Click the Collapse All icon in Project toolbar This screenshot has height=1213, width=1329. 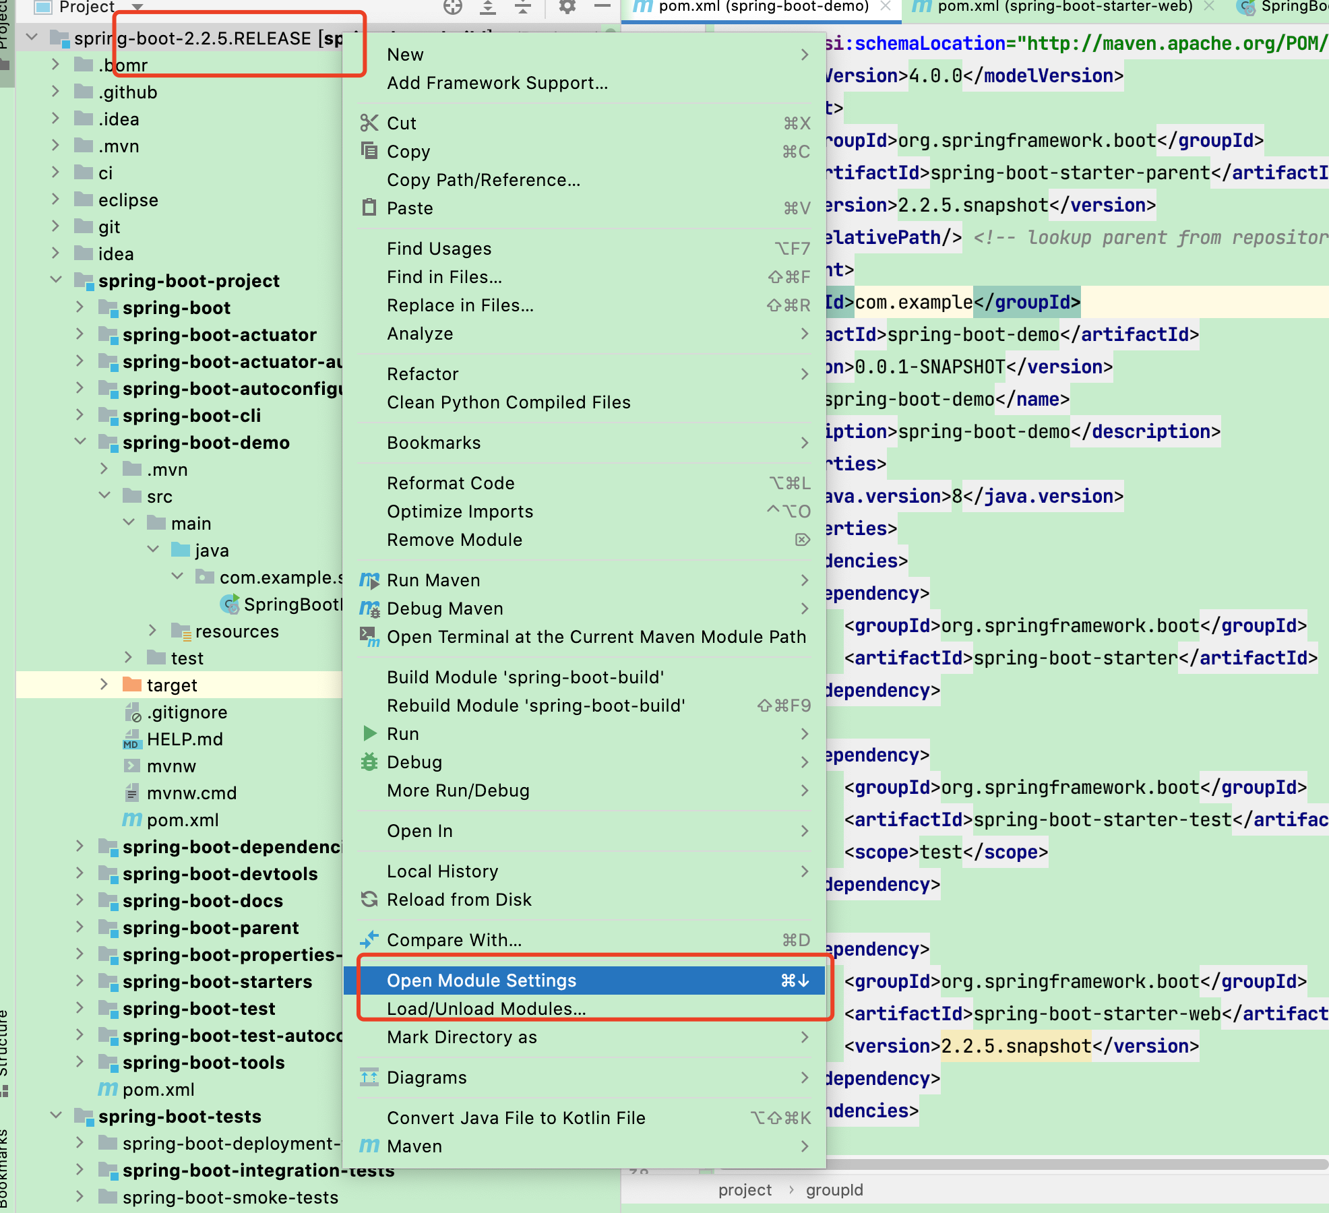[x=523, y=7]
